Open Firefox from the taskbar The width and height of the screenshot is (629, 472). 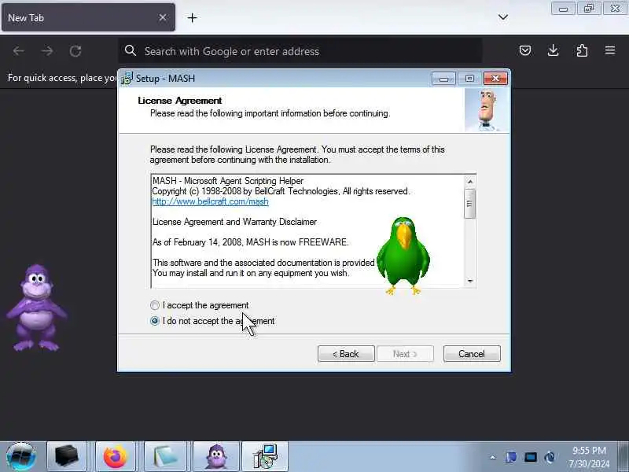click(115, 456)
